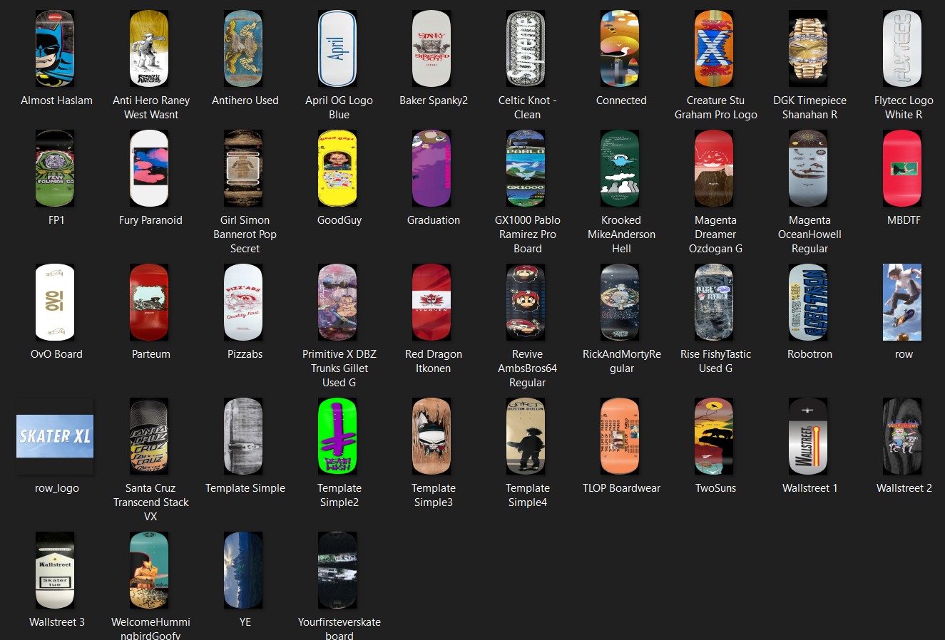The height and width of the screenshot is (640, 945).
Task: Open the Revive AmbsBros64 Regular Mario deck
Action: (526, 302)
